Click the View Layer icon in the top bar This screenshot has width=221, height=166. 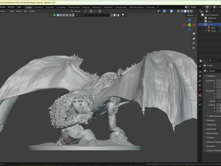215,7
